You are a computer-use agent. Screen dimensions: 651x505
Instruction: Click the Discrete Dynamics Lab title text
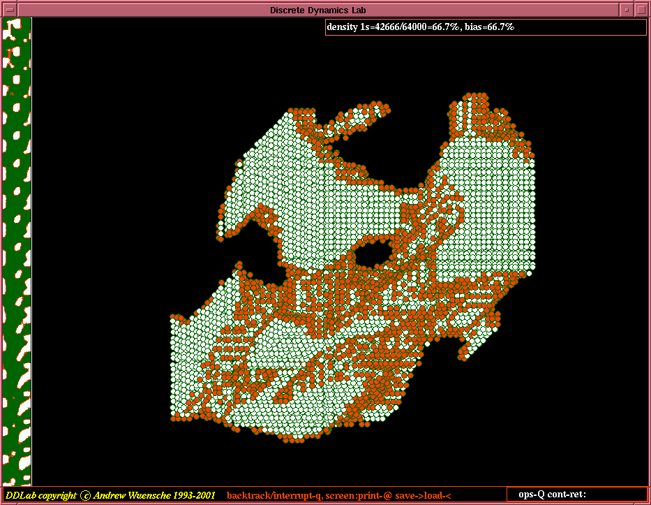point(318,10)
